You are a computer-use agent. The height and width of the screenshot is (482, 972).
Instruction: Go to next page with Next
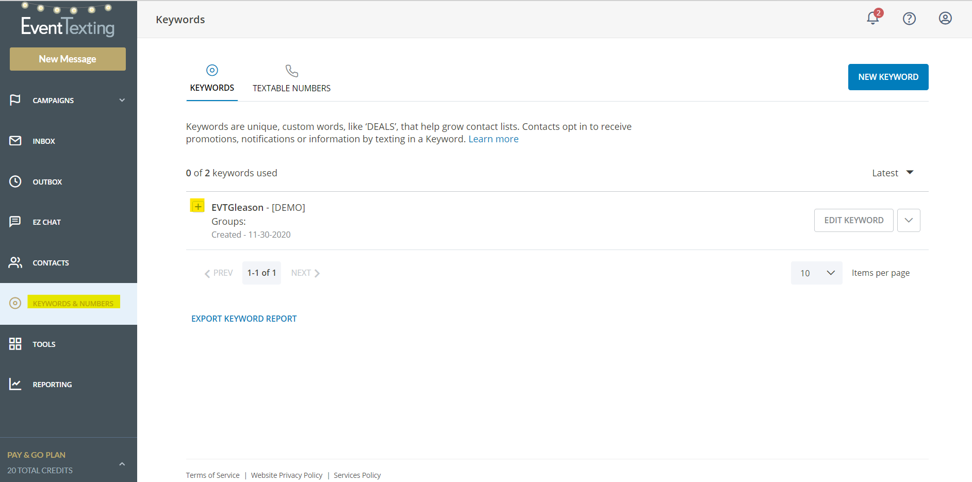[305, 273]
